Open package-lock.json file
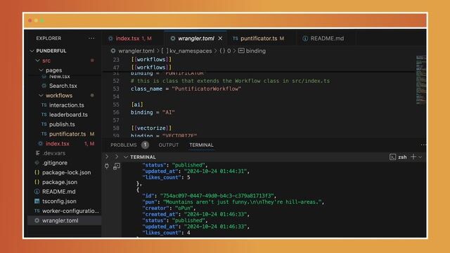Viewport: 450px width, 253px height. pyautogui.click(x=66, y=172)
